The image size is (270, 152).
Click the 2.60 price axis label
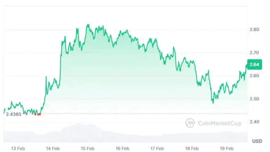(x=254, y=76)
